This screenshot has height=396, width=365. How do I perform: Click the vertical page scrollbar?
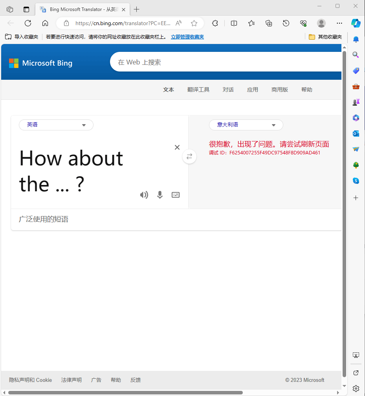[344, 214]
